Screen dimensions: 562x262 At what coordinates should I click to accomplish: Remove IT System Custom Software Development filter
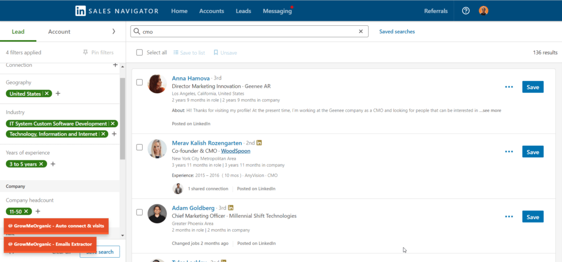pos(113,123)
